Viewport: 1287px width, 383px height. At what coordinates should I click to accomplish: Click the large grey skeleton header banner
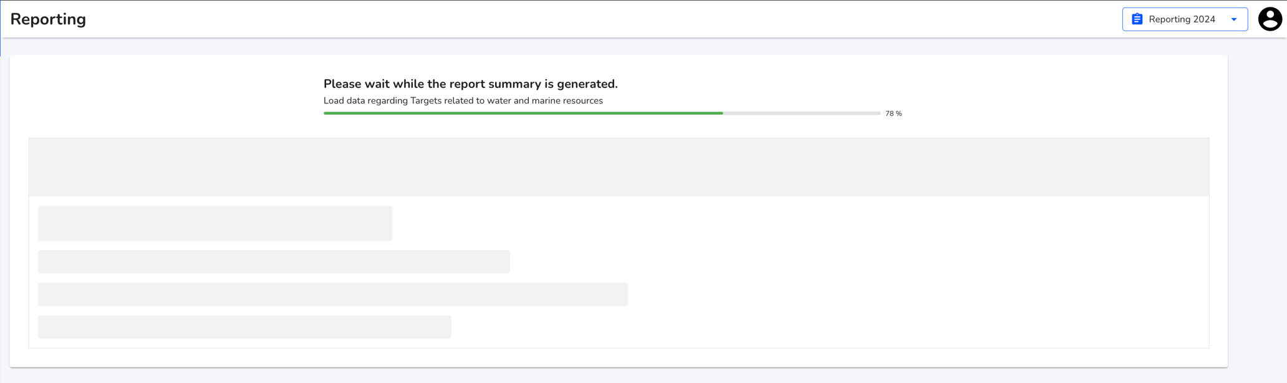click(619, 167)
